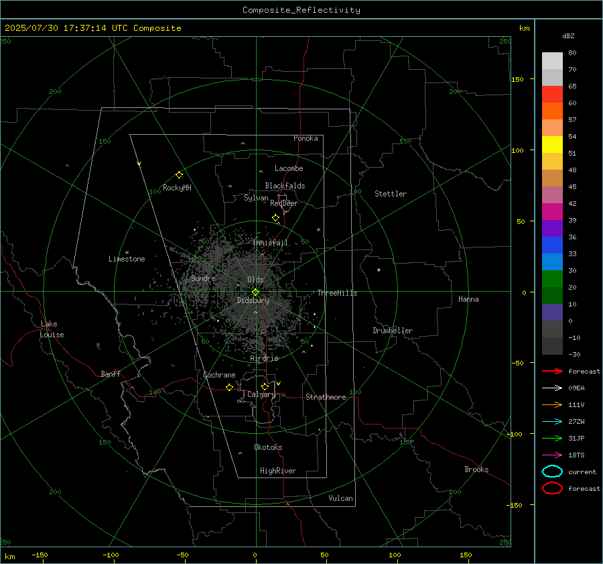Click the 09EA text label in legend
The height and width of the screenshot is (564, 603).
tap(576, 388)
